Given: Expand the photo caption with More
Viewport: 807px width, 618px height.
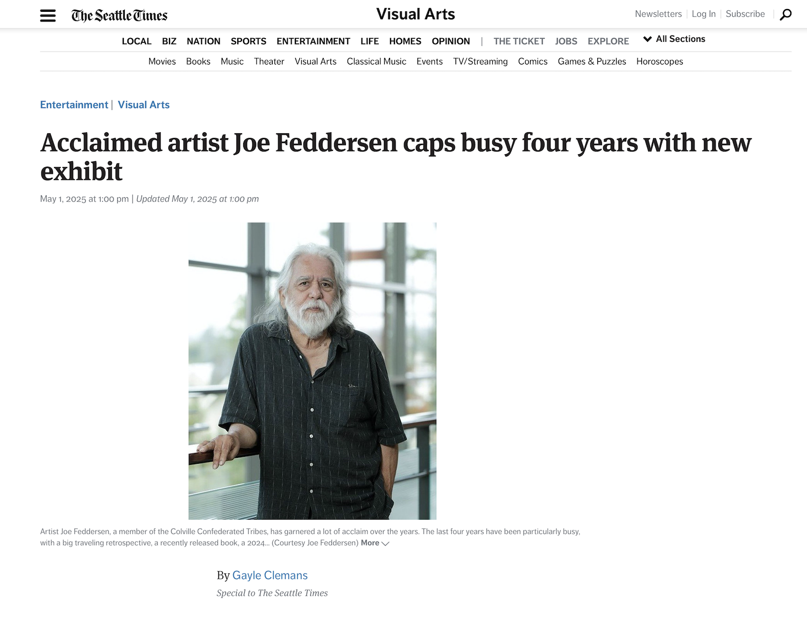Looking at the screenshot, I should (375, 543).
